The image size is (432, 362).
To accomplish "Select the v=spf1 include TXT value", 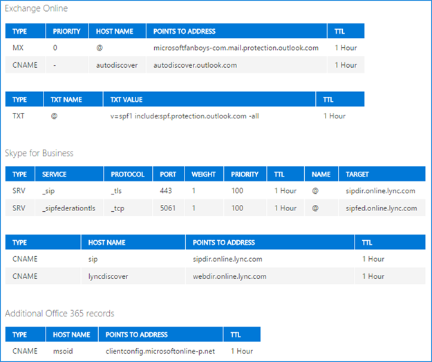I will 185,116.
